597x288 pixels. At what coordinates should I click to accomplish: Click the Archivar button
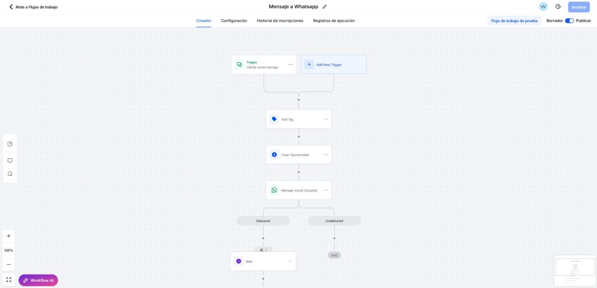(579, 7)
